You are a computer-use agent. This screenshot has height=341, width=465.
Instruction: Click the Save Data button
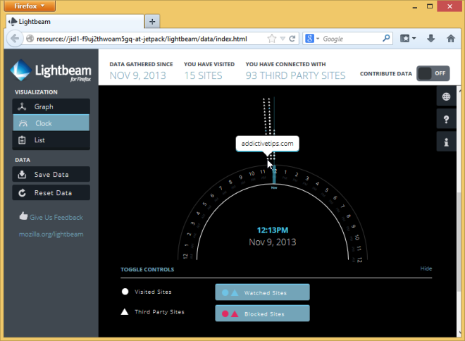pyautogui.click(x=51, y=175)
